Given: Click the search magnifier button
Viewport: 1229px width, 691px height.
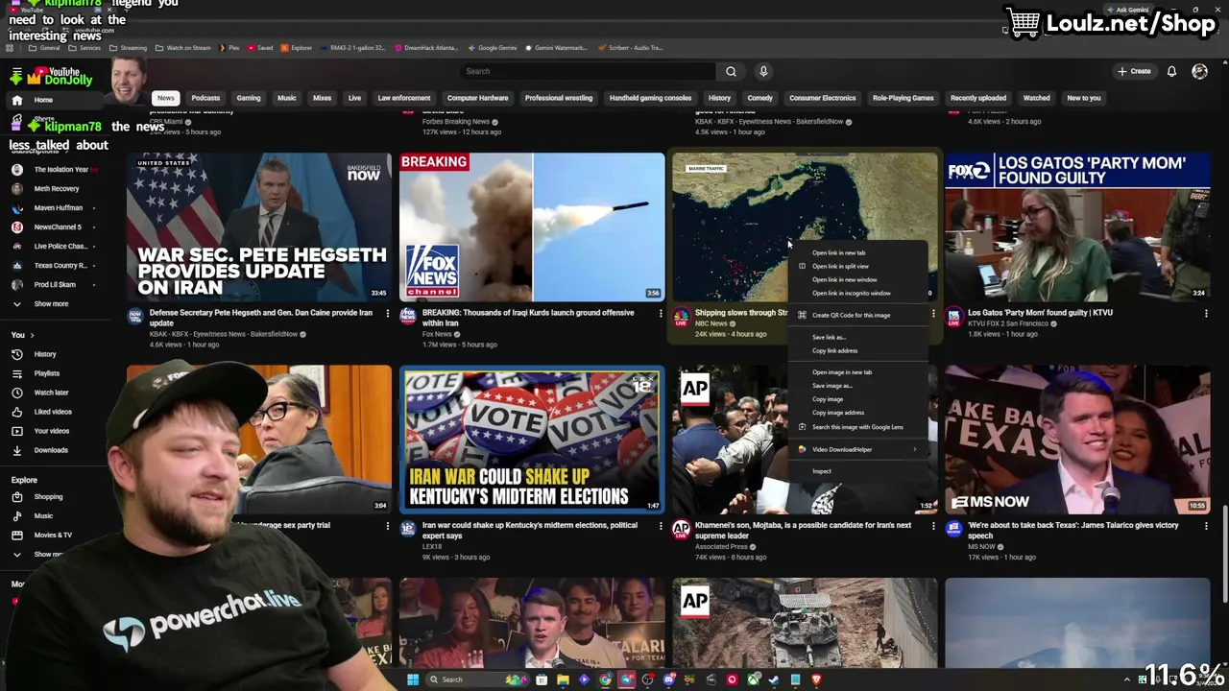Looking at the screenshot, I should point(731,71).
